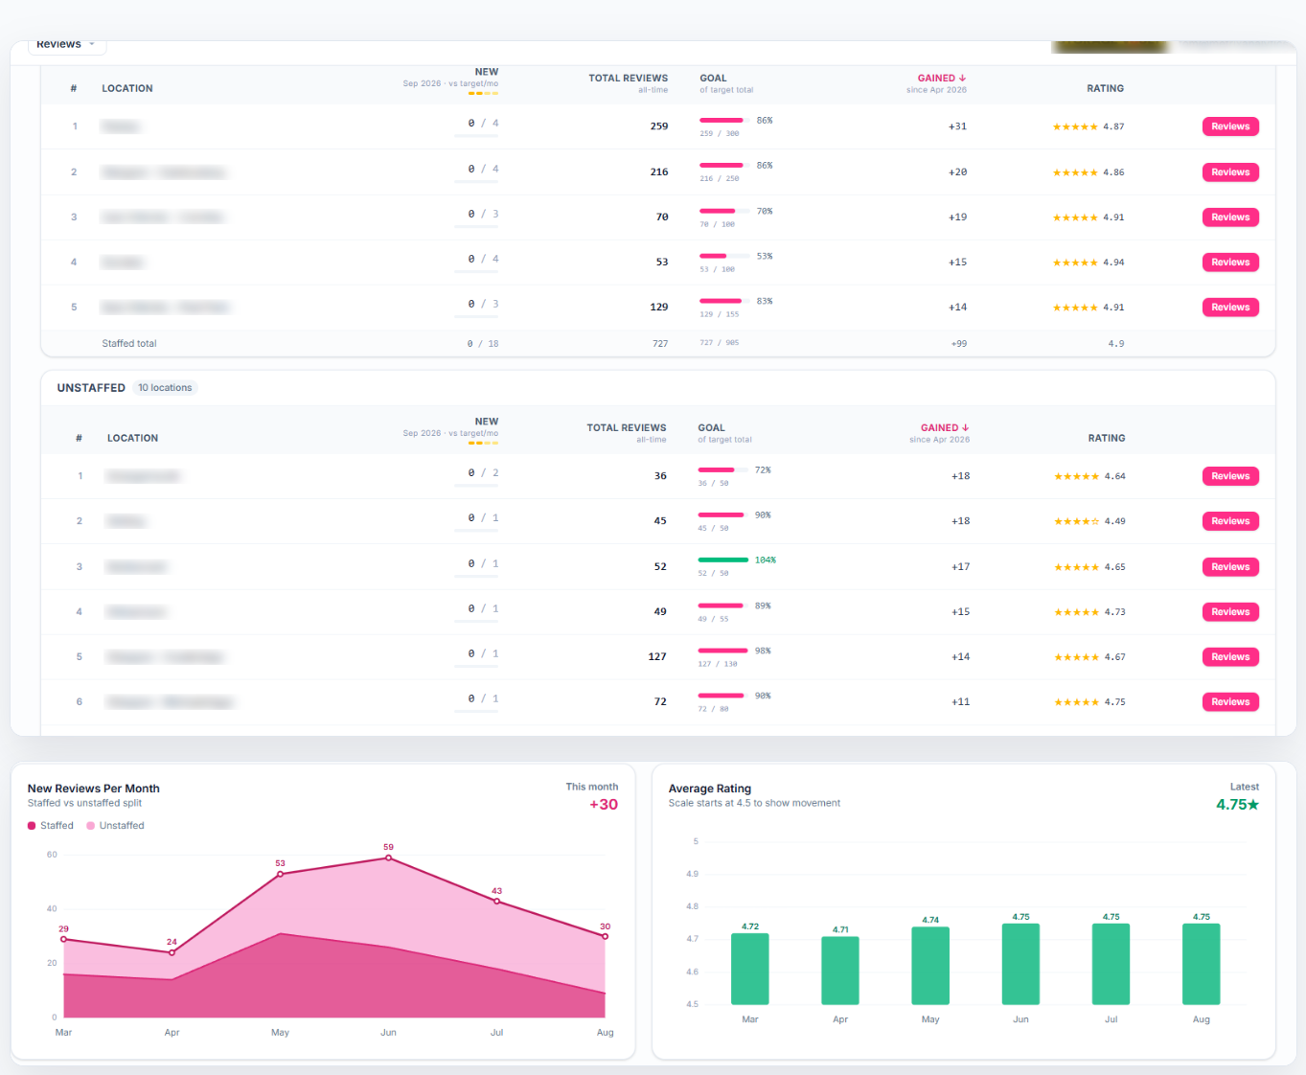Viewport: 1306px width, 1075px height.
Task: Click the Mar bar labeled 4.72
Action: click(x=750, y=969)
